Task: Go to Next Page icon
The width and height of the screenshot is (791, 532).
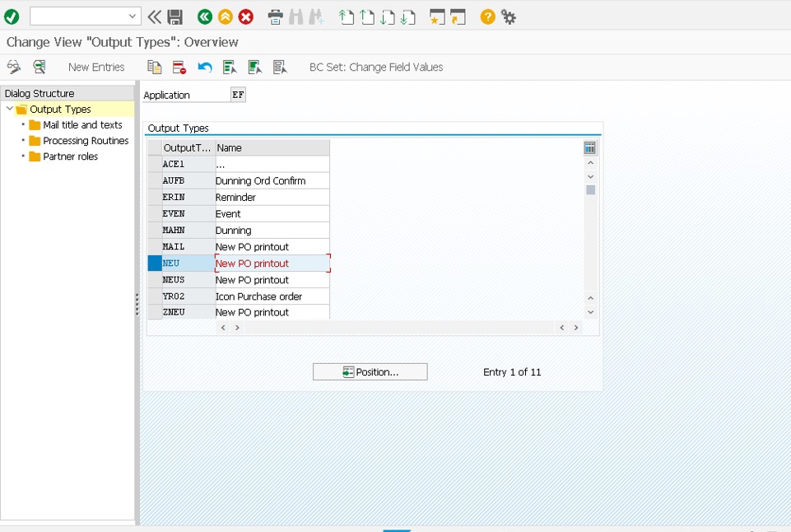Action: click(387, 17)
